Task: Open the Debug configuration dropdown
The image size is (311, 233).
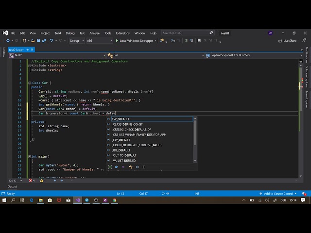Action: click(77, 41)
